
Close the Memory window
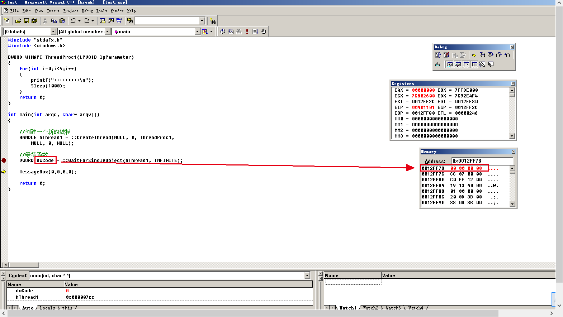[x=513, y=152]
